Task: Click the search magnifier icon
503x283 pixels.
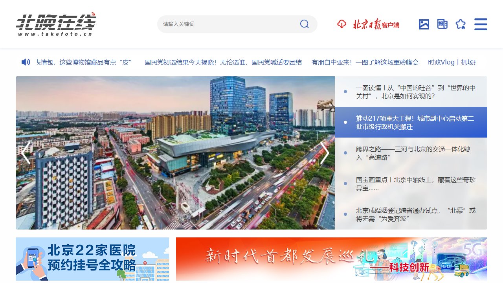Action: click(x=305, y=24)
